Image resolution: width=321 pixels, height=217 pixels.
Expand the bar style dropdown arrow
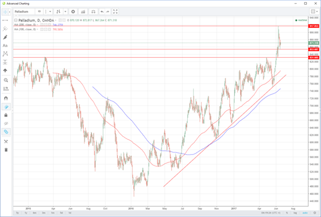64,11
